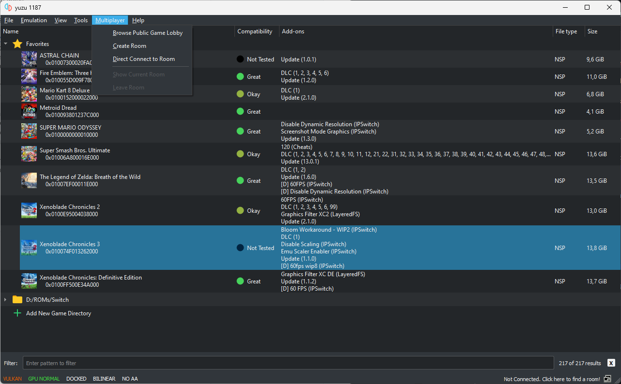Click Xenoblade Definitive Edition Great compatibility dot
621x384 pixels.
click(x=240, y=281)
